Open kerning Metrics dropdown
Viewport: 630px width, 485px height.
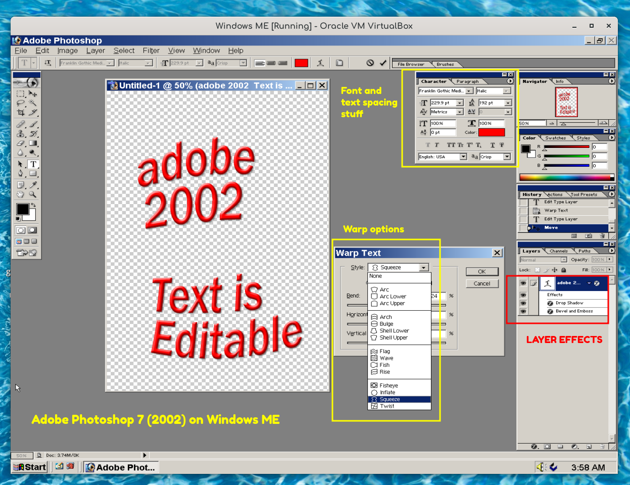(460, 112)
